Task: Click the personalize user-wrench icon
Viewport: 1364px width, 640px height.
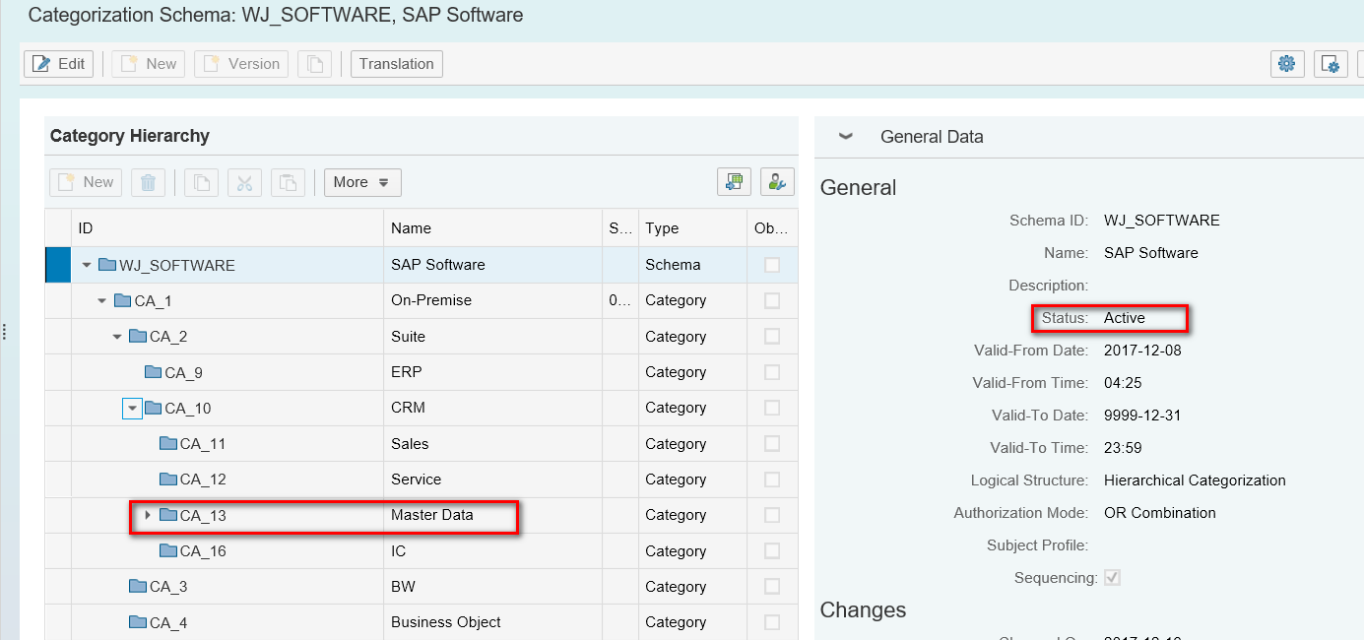Action: point(777,182)
